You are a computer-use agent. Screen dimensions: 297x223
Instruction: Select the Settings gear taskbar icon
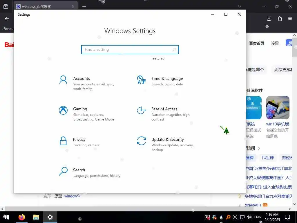(x=50, y=217)
